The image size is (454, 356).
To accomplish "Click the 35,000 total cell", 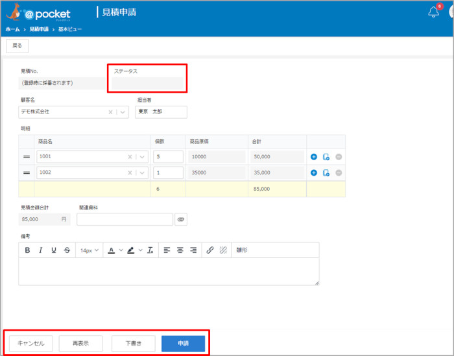I will tap(277, 172).
